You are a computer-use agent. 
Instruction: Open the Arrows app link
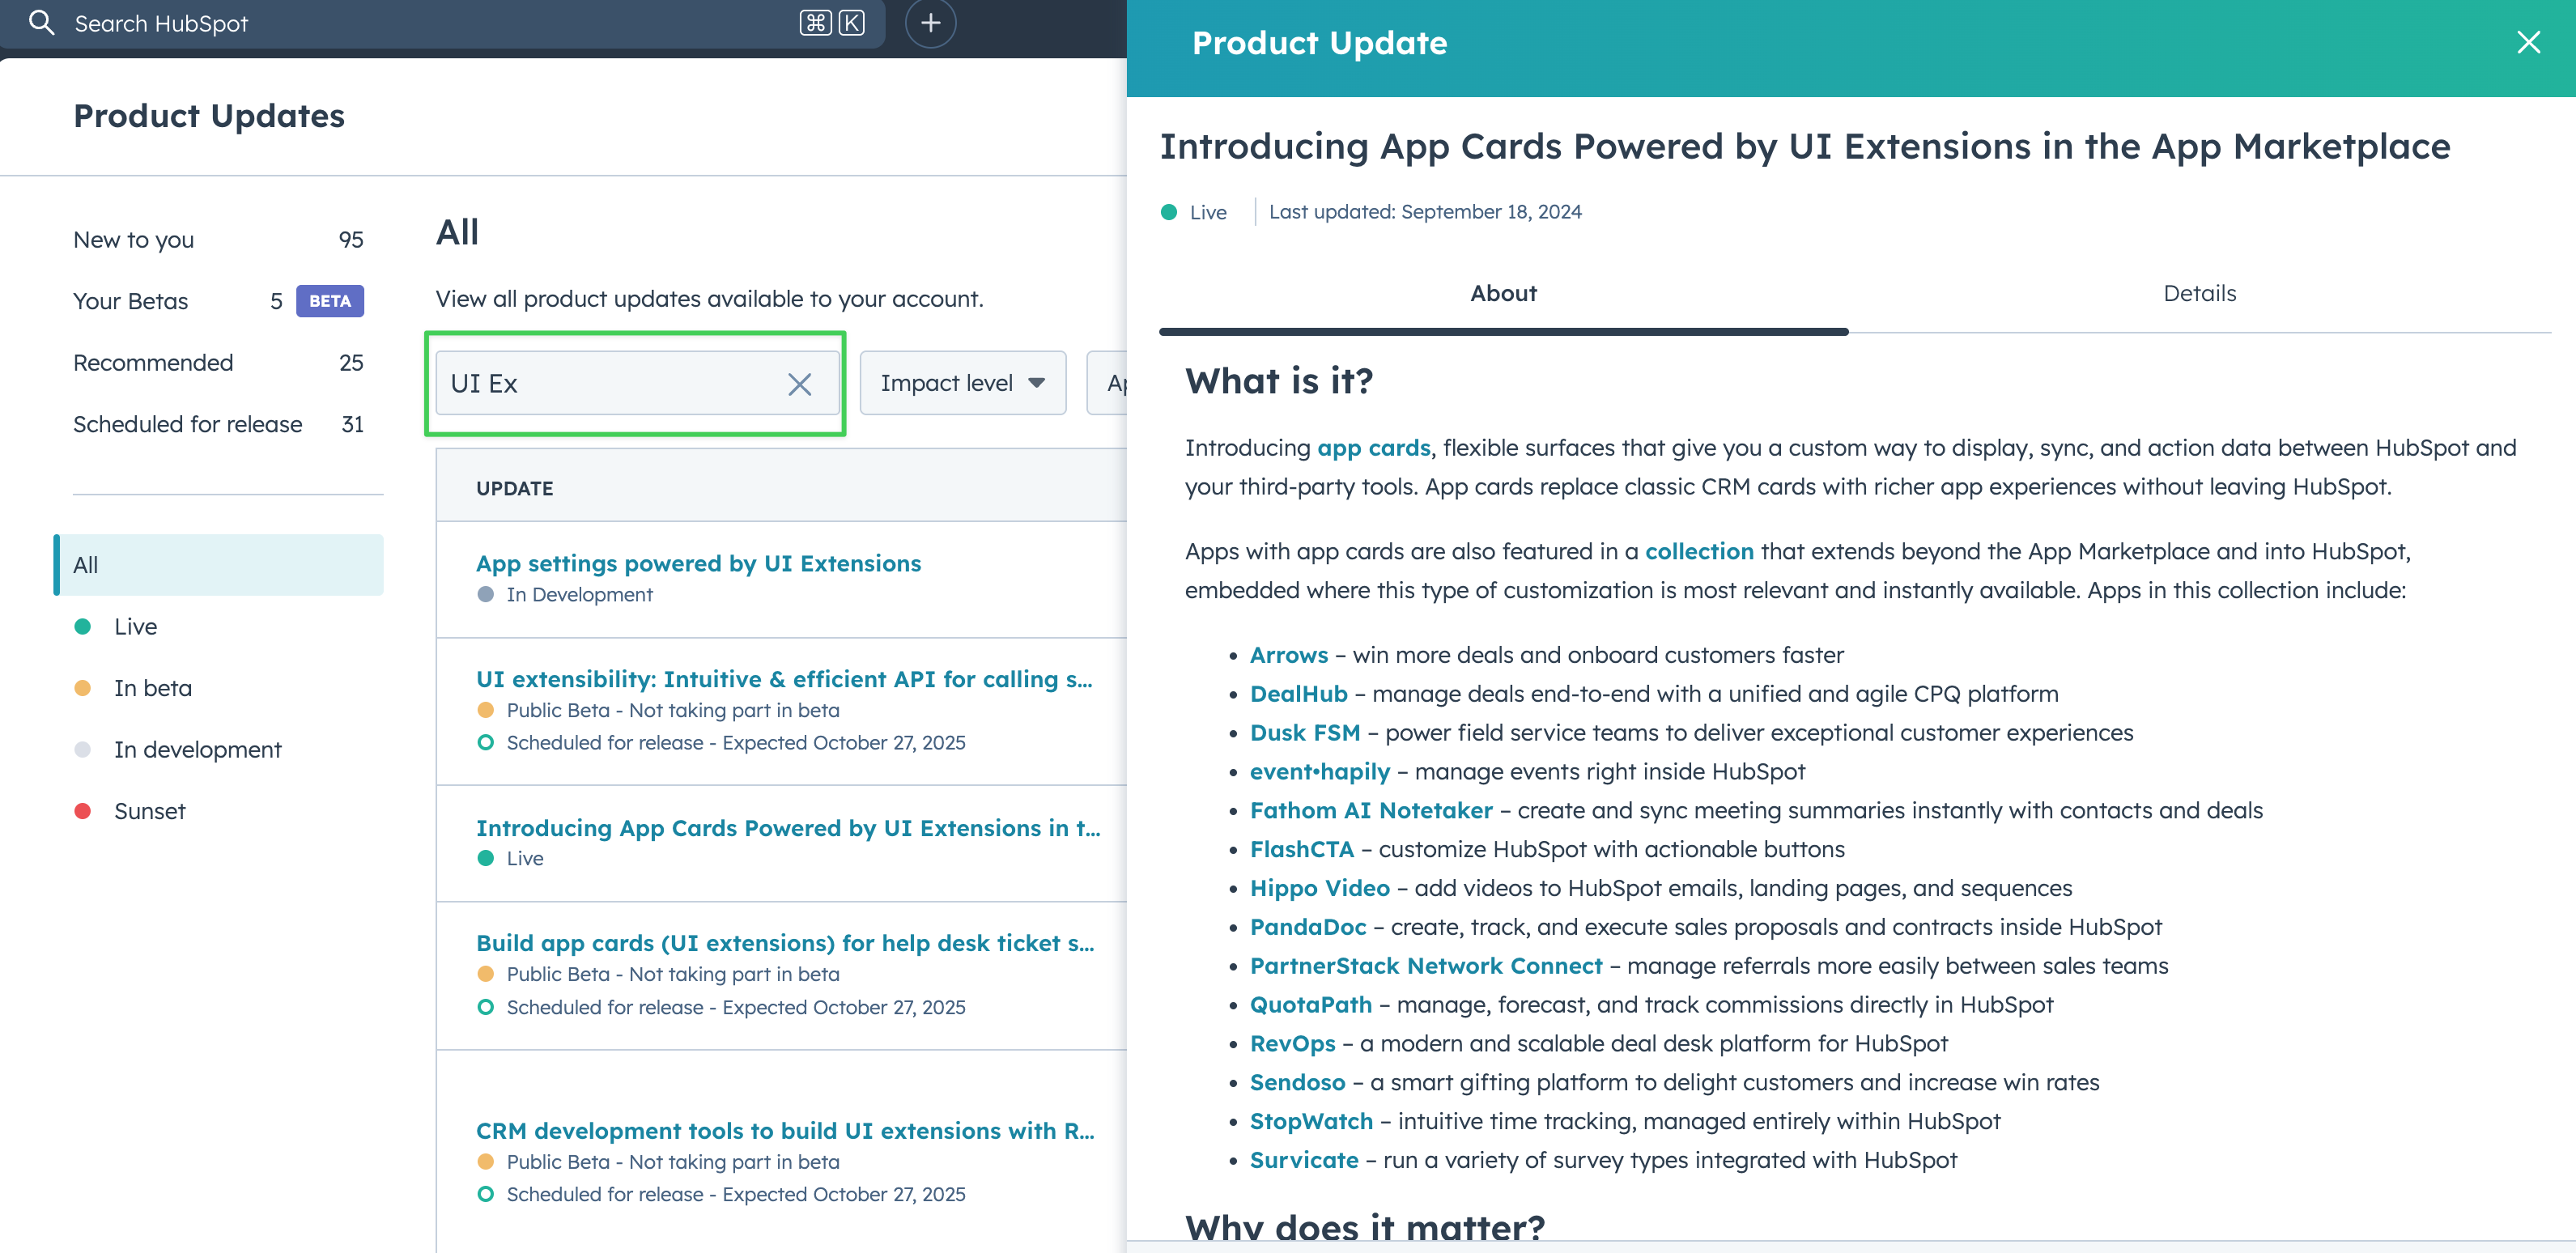tap(1288, 655)
